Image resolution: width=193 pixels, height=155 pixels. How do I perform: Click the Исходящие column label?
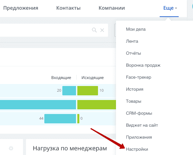pyautogui.click(x=93, y=78)
